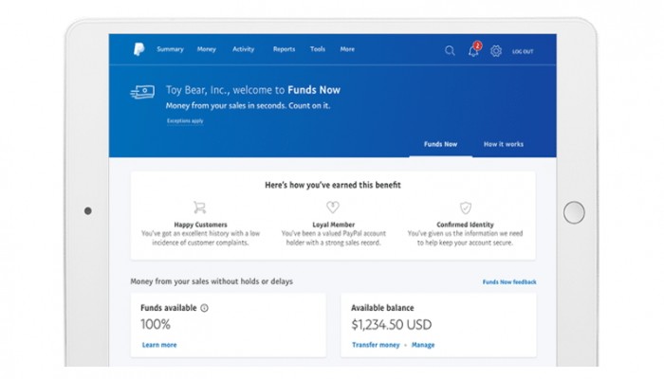Open the Tools menu

click(x=318, y=49)
